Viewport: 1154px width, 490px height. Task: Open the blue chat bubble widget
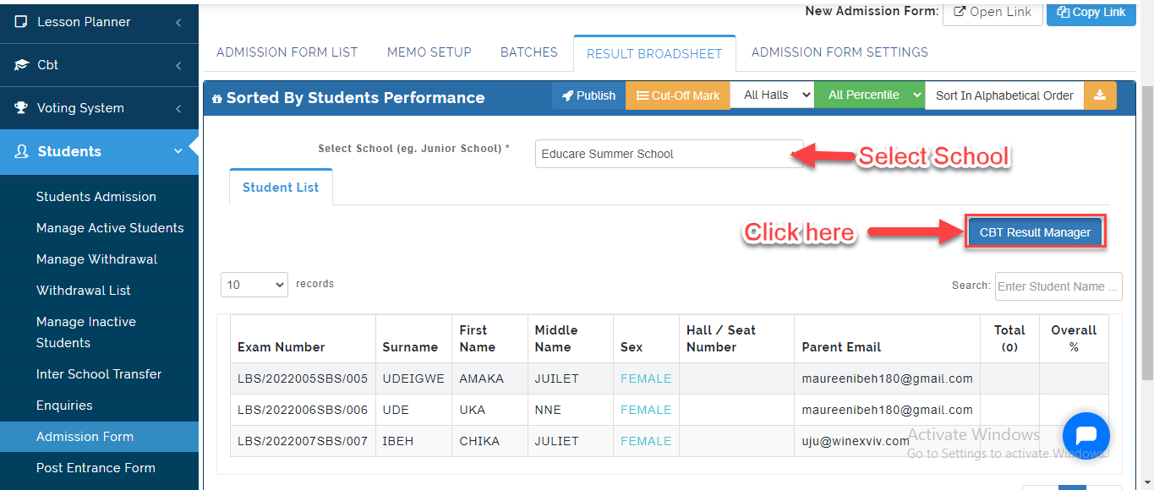point(1086,435)
